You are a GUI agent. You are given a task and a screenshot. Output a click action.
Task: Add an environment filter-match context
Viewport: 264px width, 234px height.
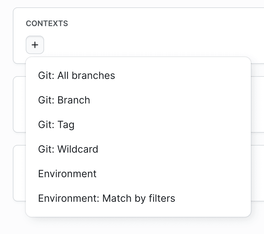107,198
